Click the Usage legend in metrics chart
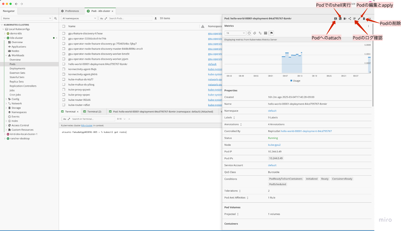The width and height of the screenshot is (401, 231). tap(295, 81)
